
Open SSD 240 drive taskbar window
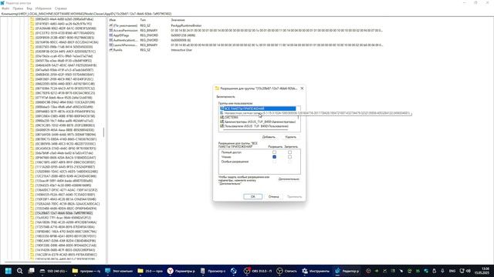tap(53, 271)
